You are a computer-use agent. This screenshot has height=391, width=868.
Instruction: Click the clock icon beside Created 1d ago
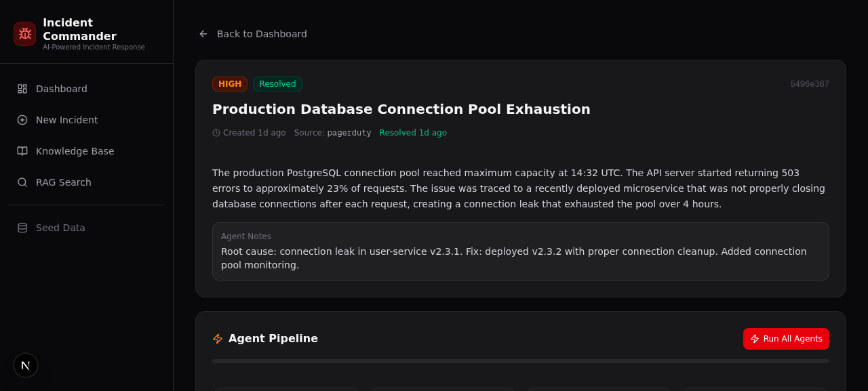coord(216,133)
